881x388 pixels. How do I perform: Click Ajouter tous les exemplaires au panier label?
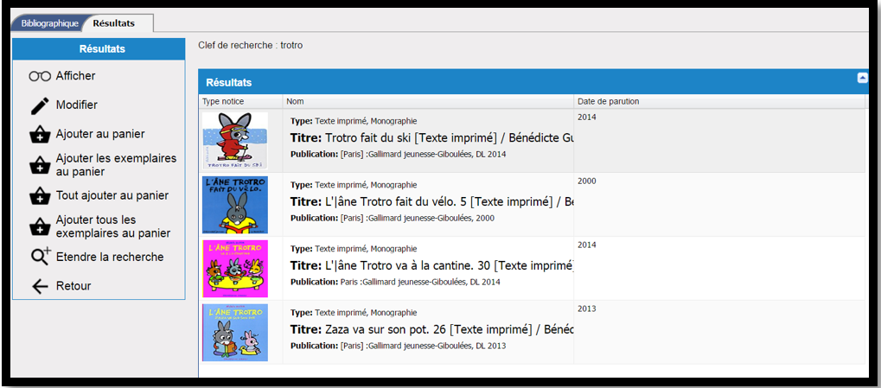[x=113, y=226]
